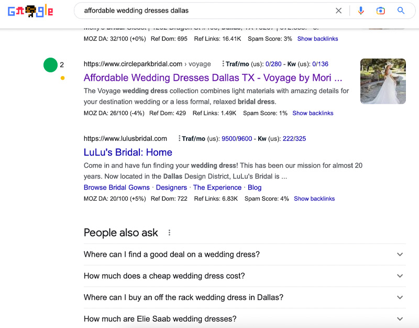The height and width of the screenshot is (328, 419).
Task: Expand 'Where can I find a good deal' question
Action: [245, 255]
